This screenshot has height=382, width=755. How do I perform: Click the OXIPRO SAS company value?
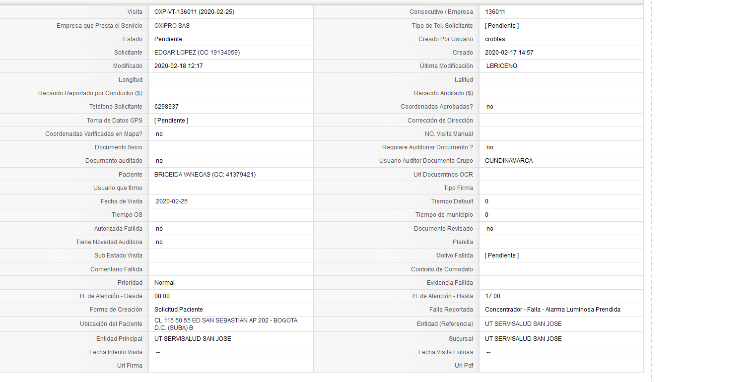point(172,25)
